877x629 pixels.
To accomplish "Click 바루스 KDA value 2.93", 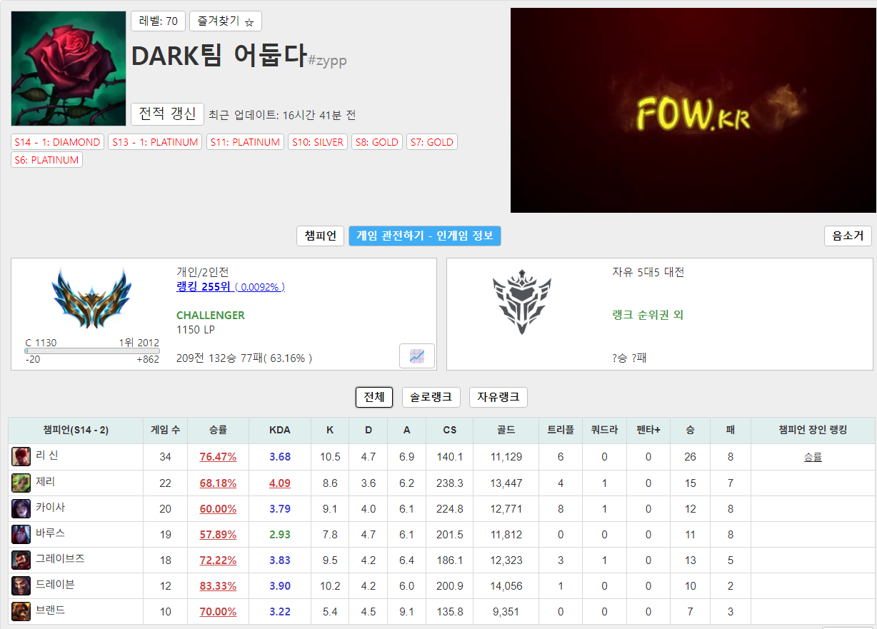I will (280, 534).
